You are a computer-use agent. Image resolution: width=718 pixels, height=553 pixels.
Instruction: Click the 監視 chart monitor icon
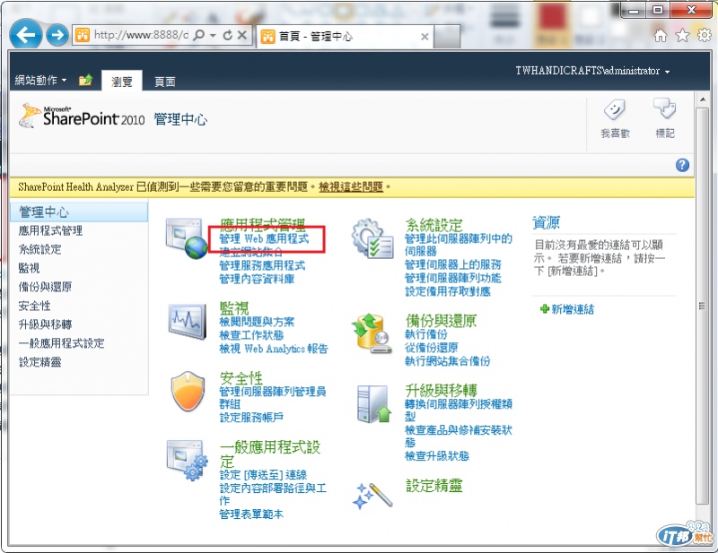coord(187,321)
